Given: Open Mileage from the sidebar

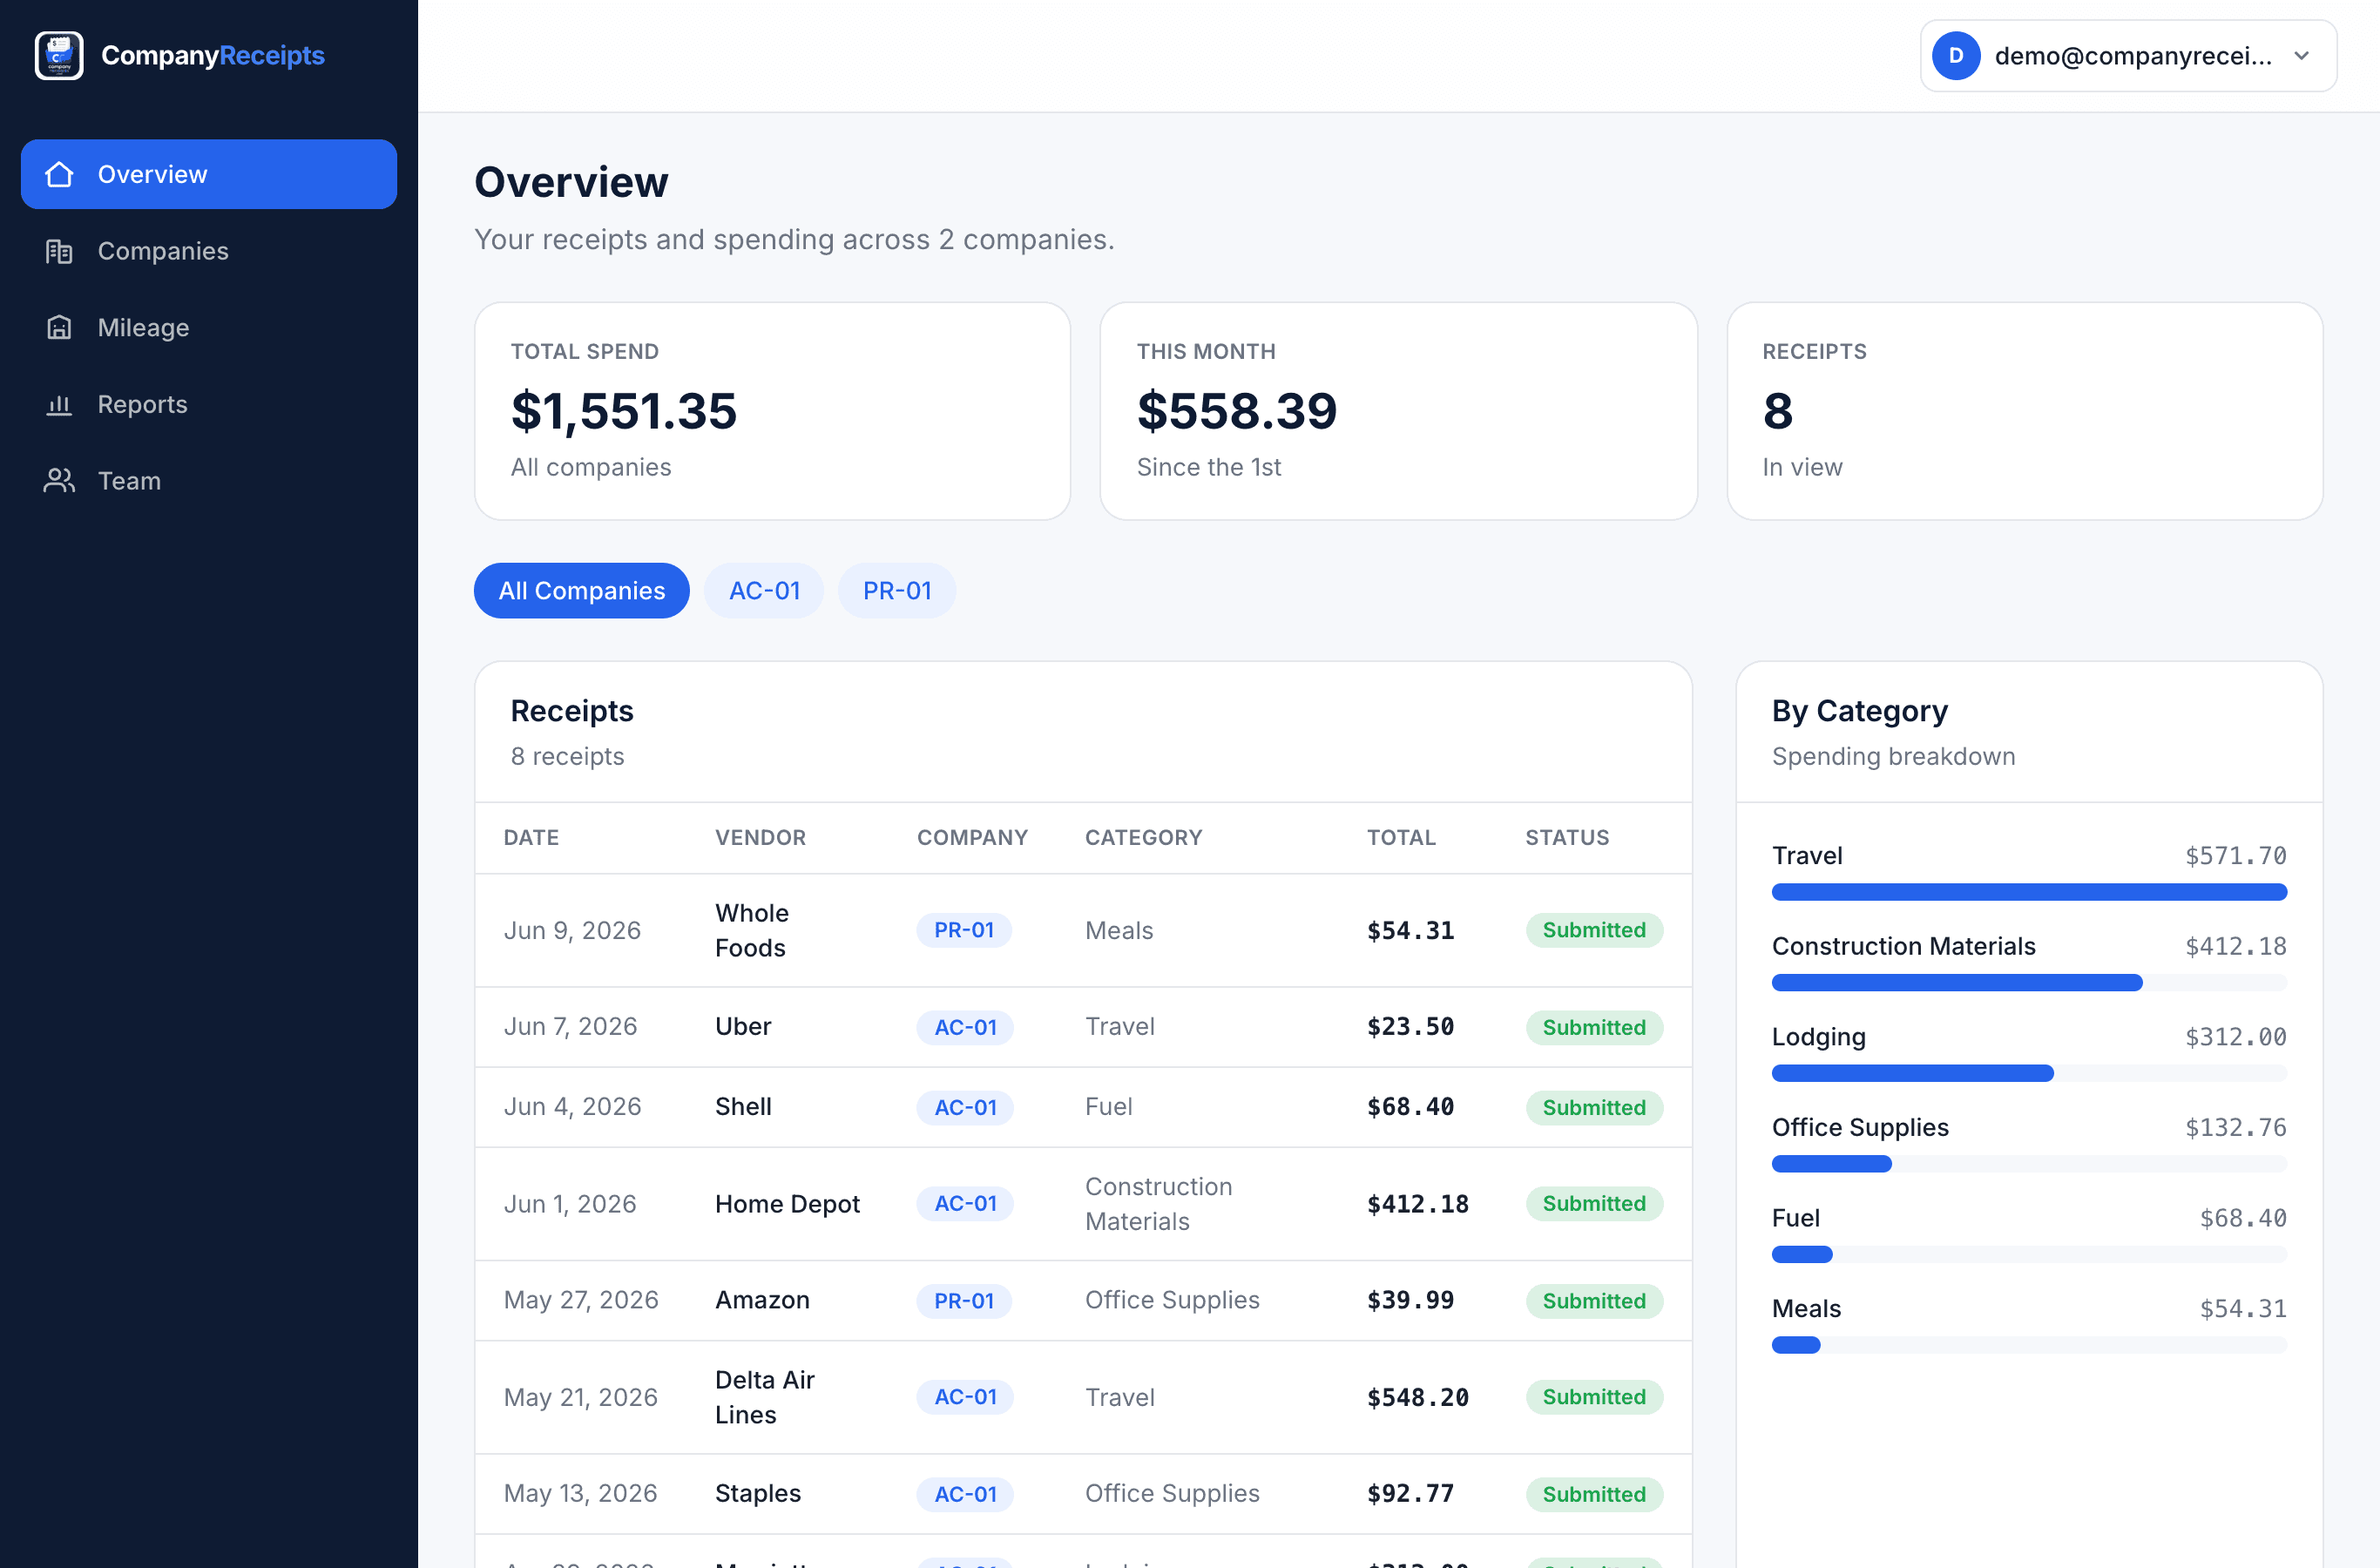Looking at the screenshot, I should pyautogui.click(x=209, y=327).
